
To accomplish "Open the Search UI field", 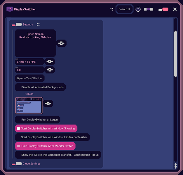I will pyautogui.click(x=124, y=9).
